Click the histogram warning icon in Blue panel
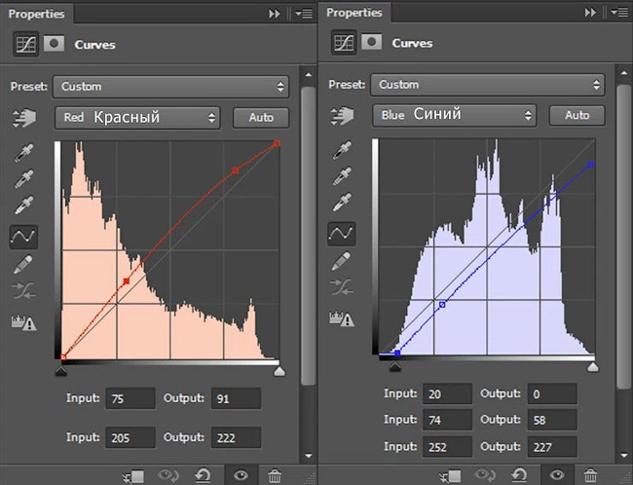This screenshot has width=633, height=485. [x=342, y=319]
